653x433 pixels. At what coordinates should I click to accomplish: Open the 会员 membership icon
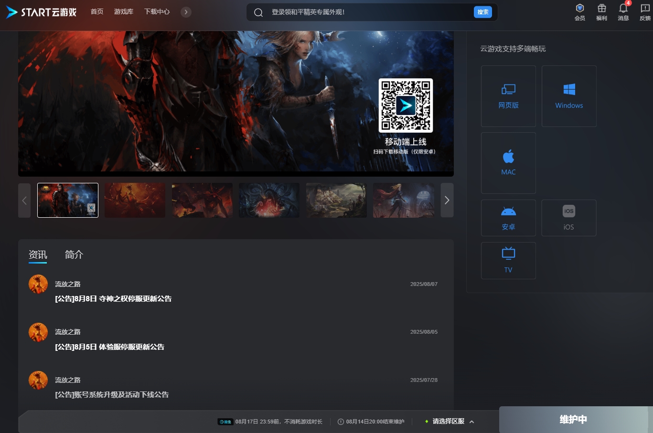[580, 12]
